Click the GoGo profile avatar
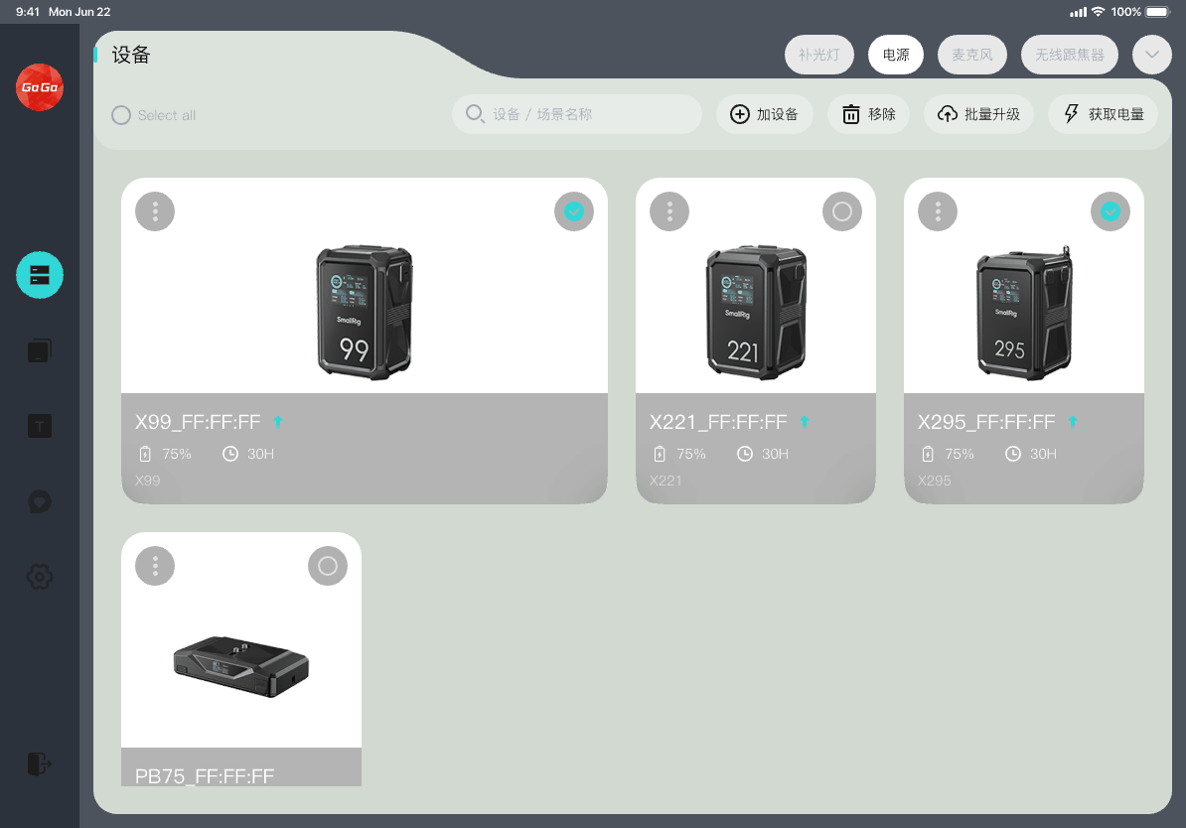The image size is (1186, 828). [x=40, y=87]
